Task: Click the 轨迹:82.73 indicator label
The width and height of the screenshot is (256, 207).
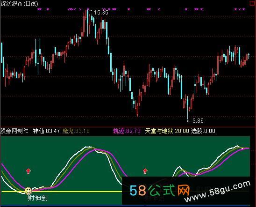Action: point(127,131)
